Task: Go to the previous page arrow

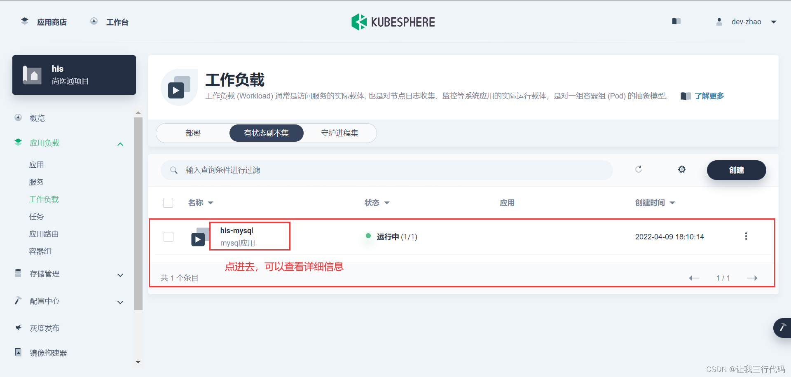Action: [694, 278]
